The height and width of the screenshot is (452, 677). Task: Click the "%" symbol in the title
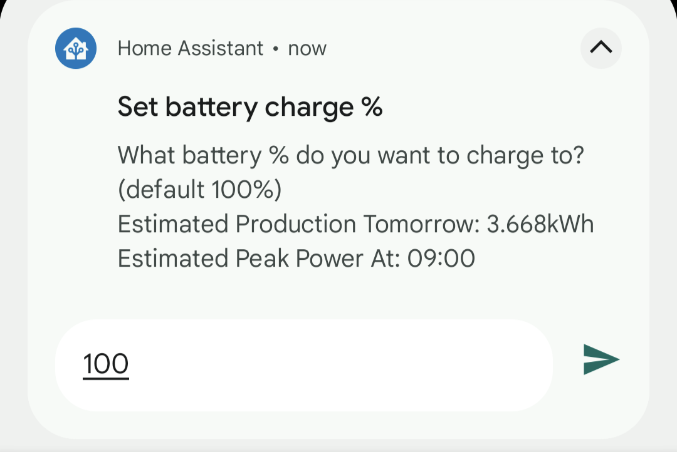coord(372,108)
